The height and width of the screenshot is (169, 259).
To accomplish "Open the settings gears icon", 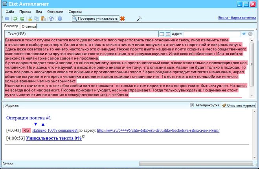I will [51, 19].
